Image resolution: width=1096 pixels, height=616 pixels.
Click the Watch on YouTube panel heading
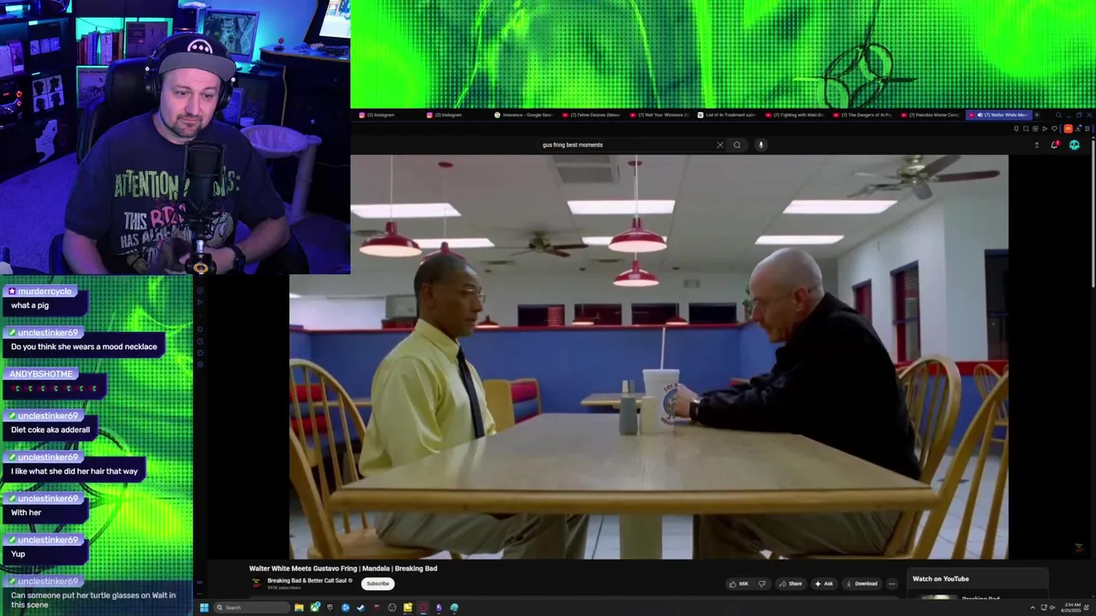[x=940, y=578]
